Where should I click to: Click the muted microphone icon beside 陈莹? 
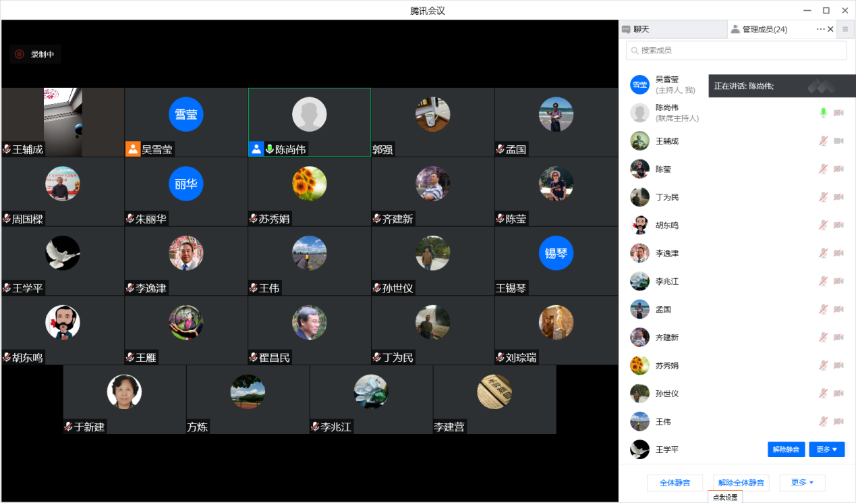pos(823,169)
